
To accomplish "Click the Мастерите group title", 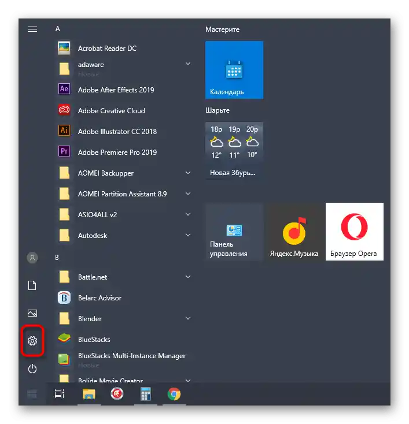I will point(222,29).
